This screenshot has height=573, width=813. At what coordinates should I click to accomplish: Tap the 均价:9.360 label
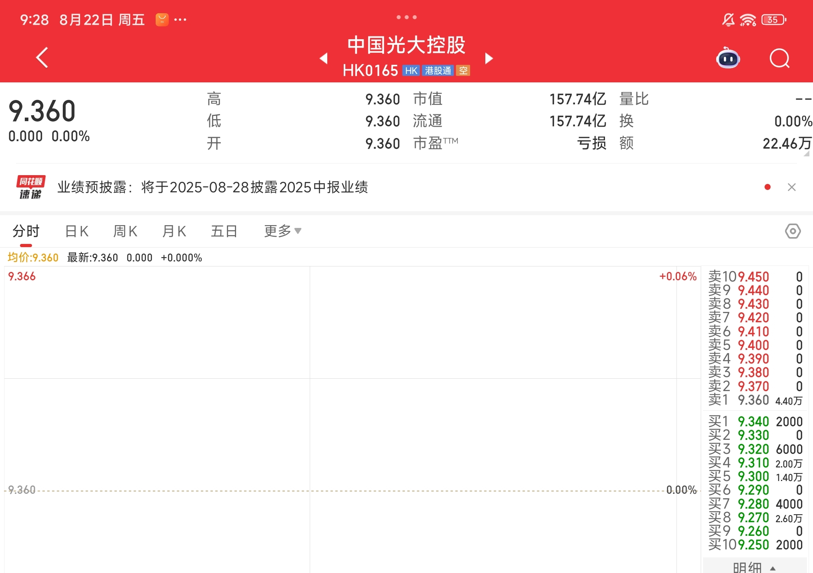[x=33, y=258]
